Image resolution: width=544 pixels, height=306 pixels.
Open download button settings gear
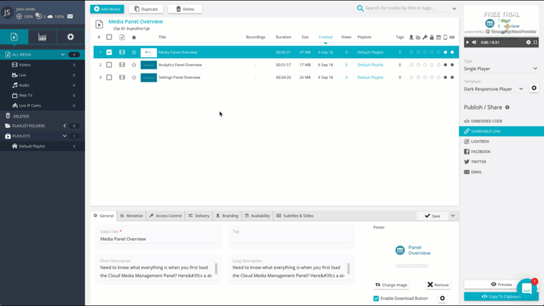coord(442,299)
